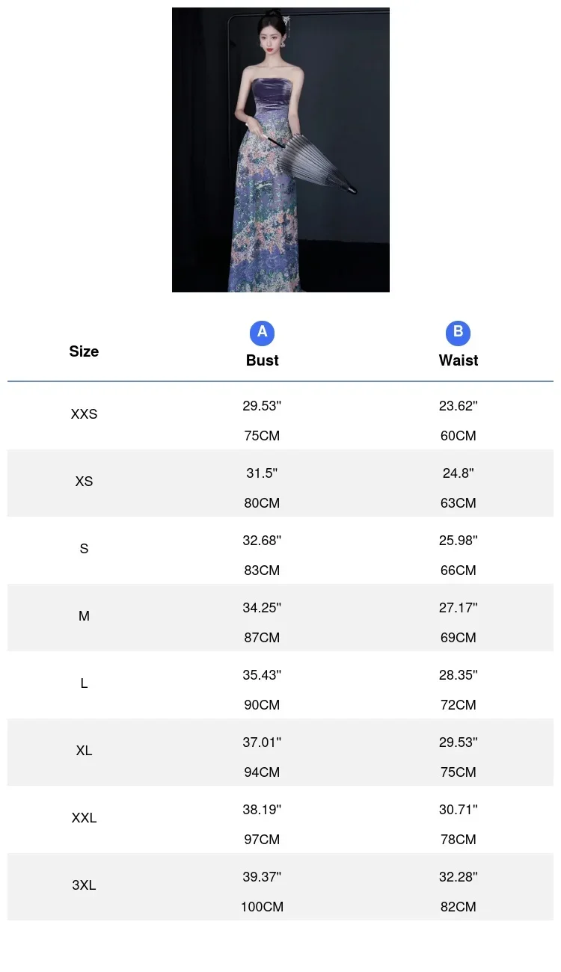
Task: Select the XS size row label
Action: tap(84, 482)
